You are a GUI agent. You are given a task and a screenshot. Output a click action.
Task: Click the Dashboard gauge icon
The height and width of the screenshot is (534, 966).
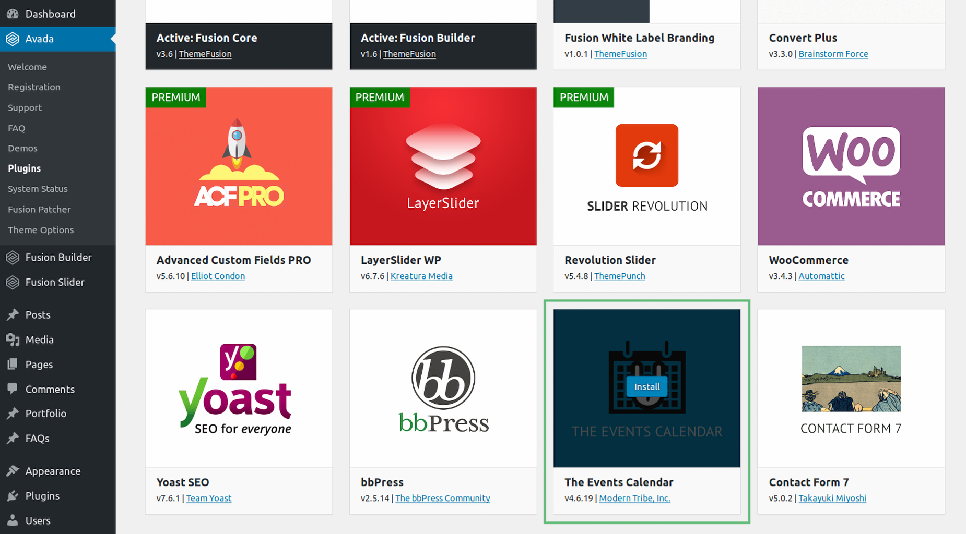point(13,14)
